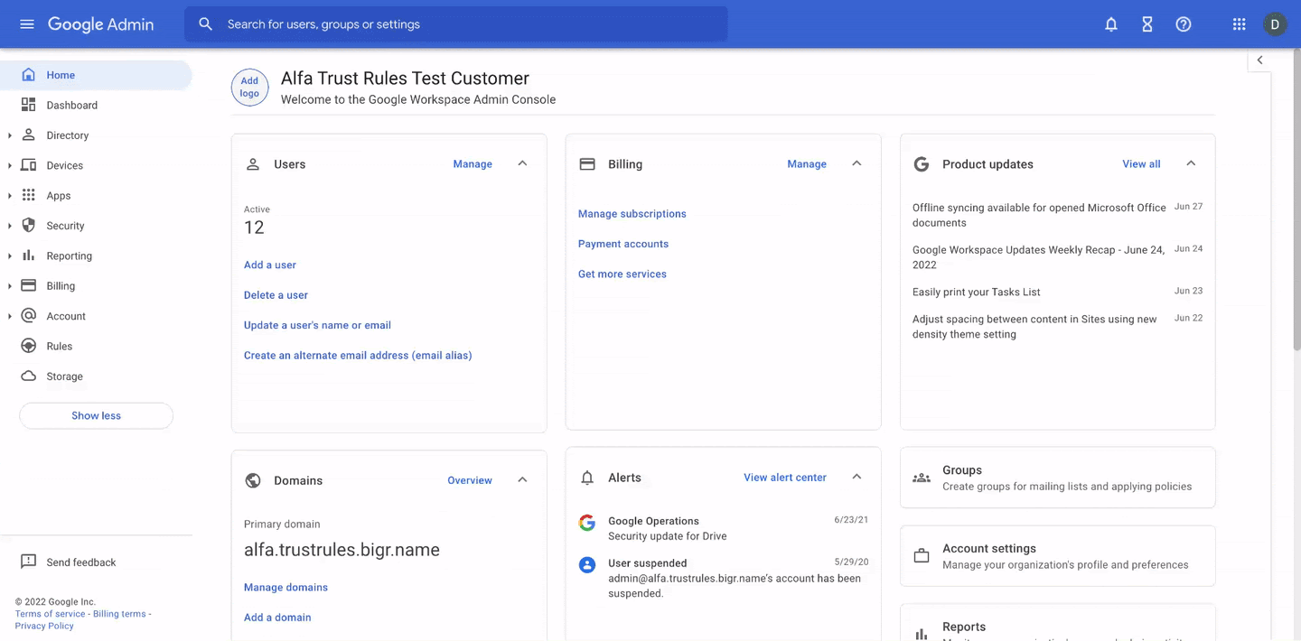The width and height of the screenshot is (1301, 641).
Task: Click the Google logo in Product updates
Action: pos(922,164)
